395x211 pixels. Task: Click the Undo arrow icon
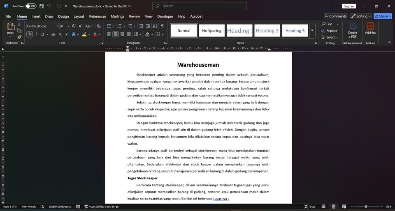(x=49, y=6)
